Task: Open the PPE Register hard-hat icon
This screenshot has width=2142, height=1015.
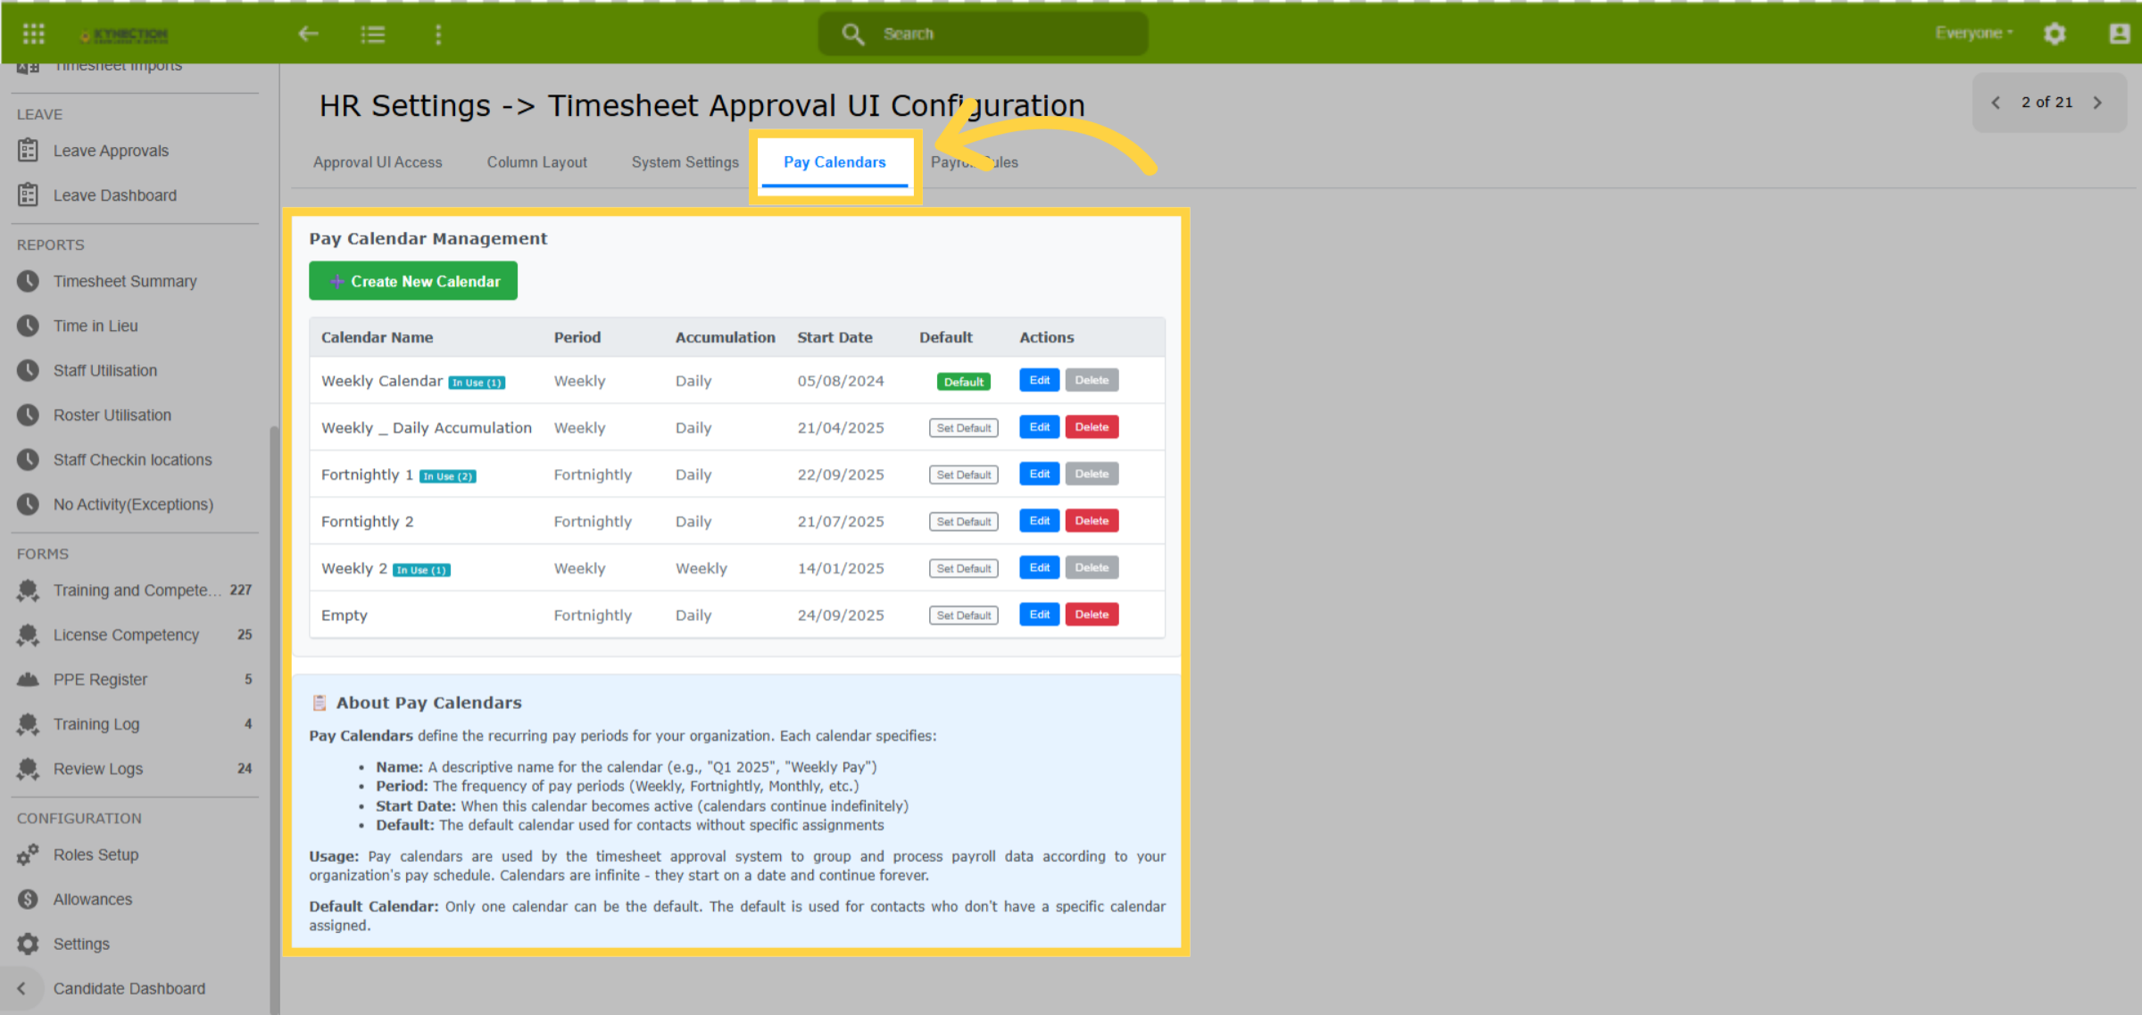Action: (29, 679)
